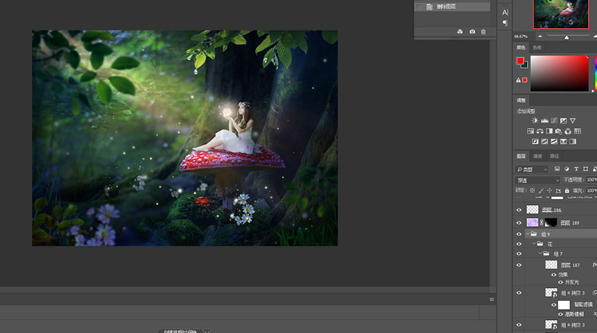This screenshot has width=597, height=333.
Task: Switch to 路径 Paths tab
Action: pyautogui.click(x=554, y=156)
